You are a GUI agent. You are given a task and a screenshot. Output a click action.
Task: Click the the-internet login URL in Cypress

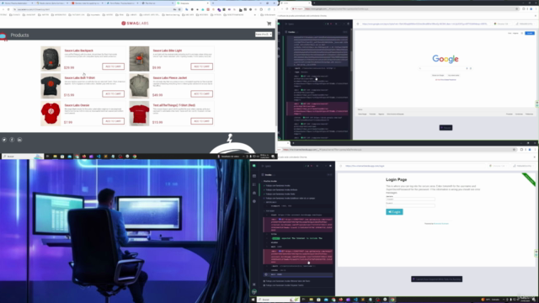click(x=365, y=166)
